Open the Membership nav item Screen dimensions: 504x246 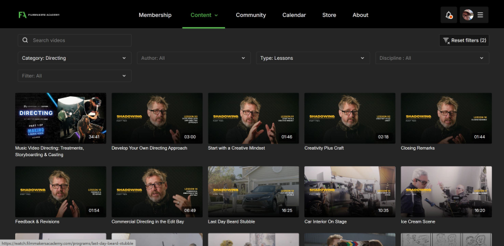click(x=155, y=15)
